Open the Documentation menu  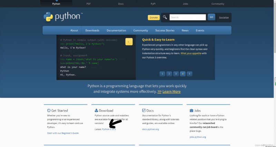pos(116,30)
